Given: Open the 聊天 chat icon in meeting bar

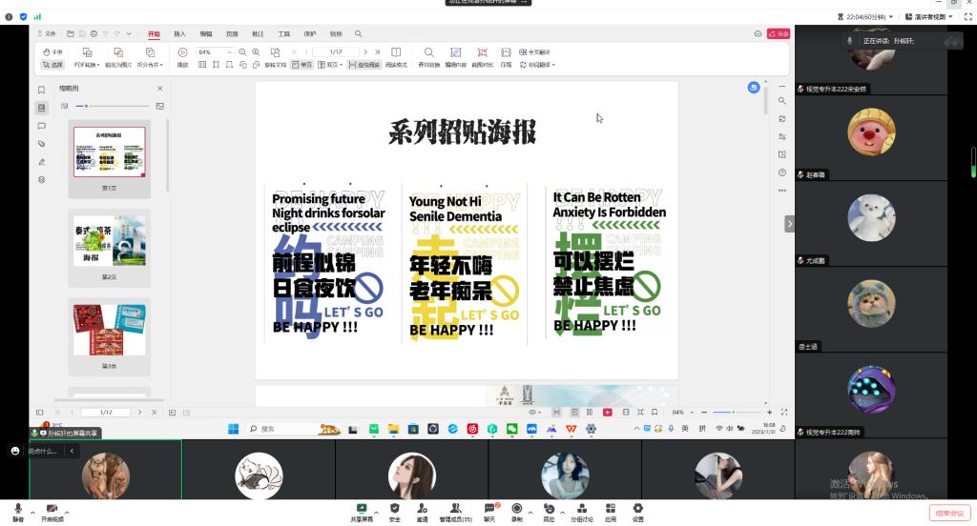Looking at the screenshot, I should 489,509.
